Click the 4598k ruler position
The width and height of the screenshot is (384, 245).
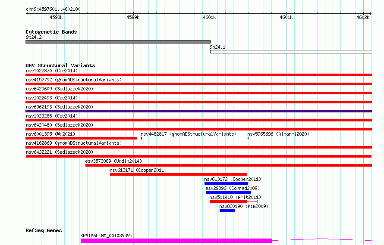point(57,17)
